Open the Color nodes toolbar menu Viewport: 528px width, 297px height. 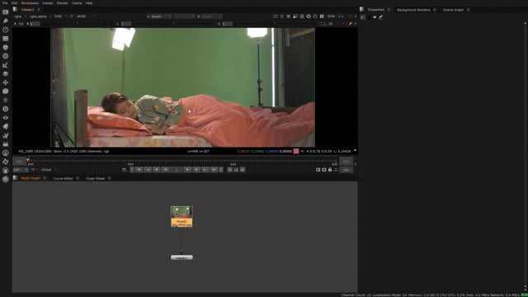(6, 47)
